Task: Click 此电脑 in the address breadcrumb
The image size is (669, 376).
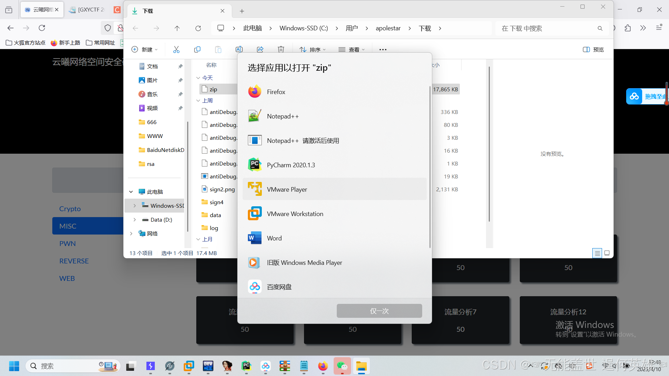Action: pyautogui.click(x=252, y=28)
